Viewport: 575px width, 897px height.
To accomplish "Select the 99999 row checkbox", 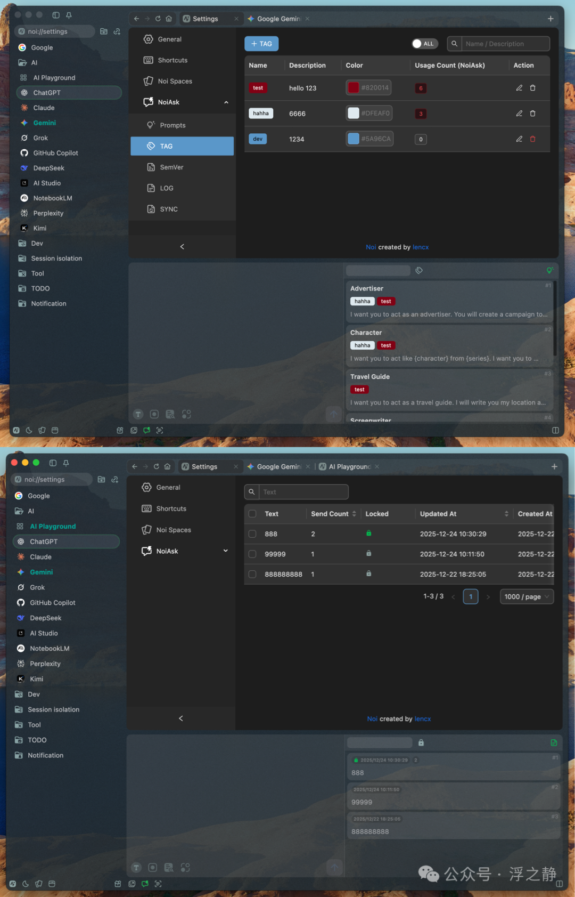I will [x=252, y=554].
